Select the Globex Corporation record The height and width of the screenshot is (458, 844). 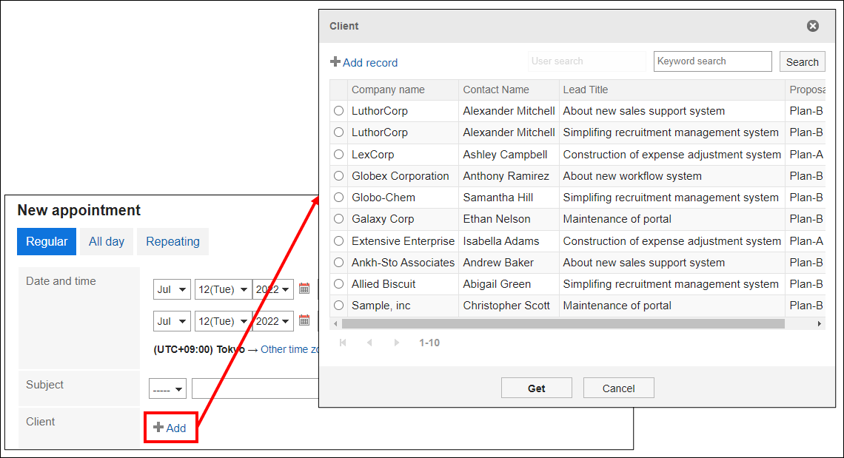pyautogui.click(x=338, y=175)
